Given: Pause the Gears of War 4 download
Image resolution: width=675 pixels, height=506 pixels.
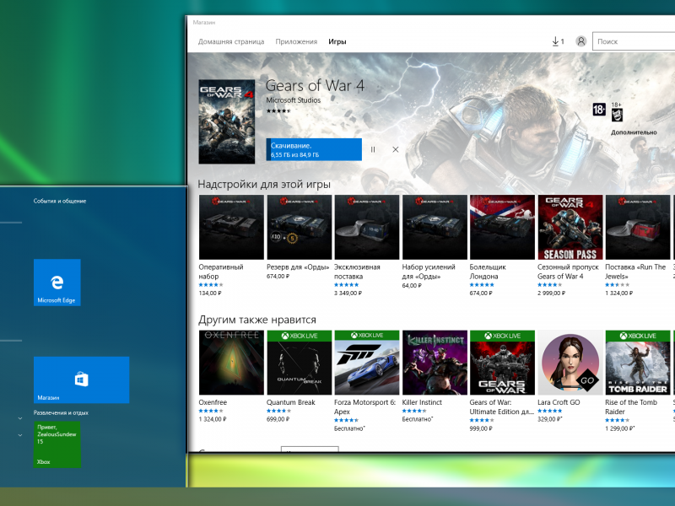Looking at the screenshot, I should pos(373,150).
